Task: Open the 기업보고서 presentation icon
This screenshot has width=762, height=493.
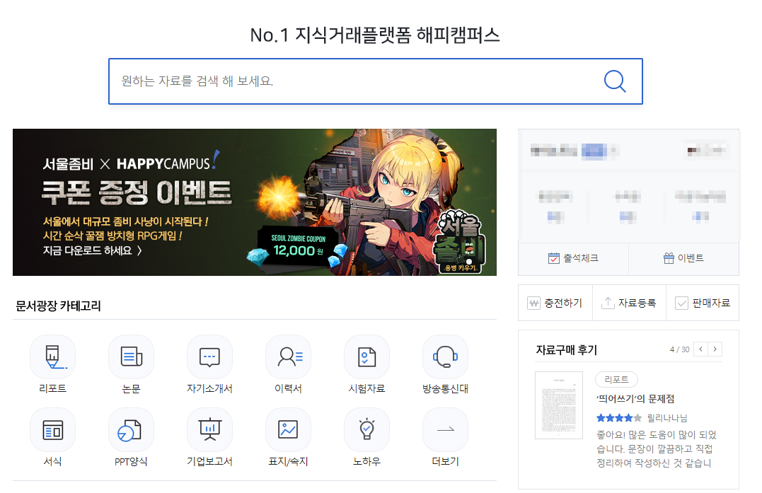Action: click(209, 429)
